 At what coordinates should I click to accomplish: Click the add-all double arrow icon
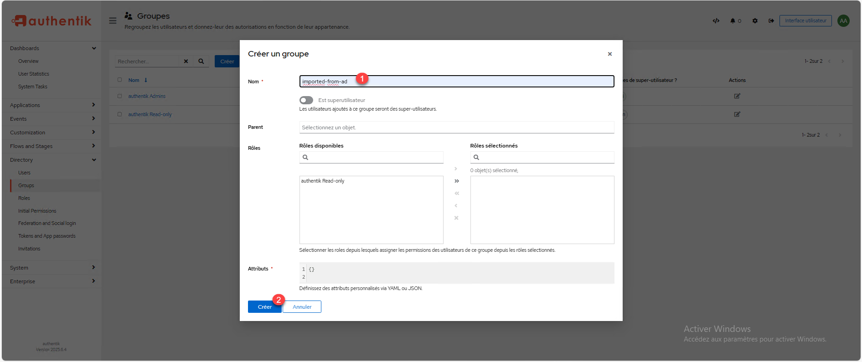point(456,181)
